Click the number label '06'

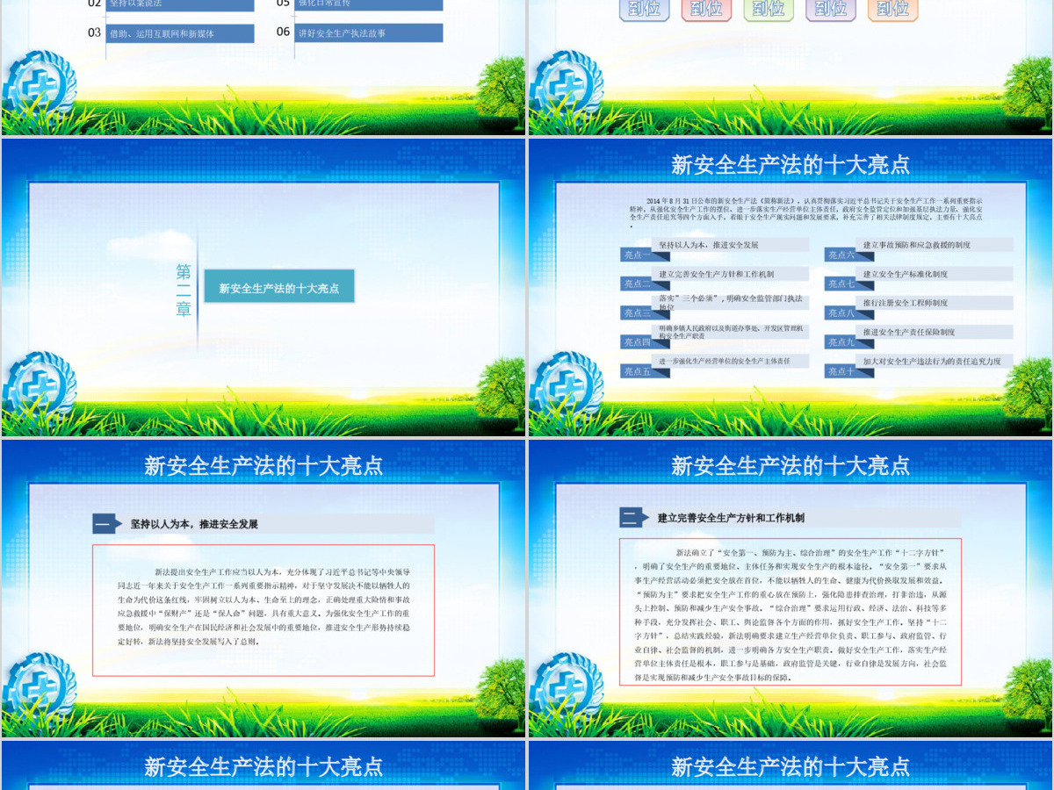[283, 32]
